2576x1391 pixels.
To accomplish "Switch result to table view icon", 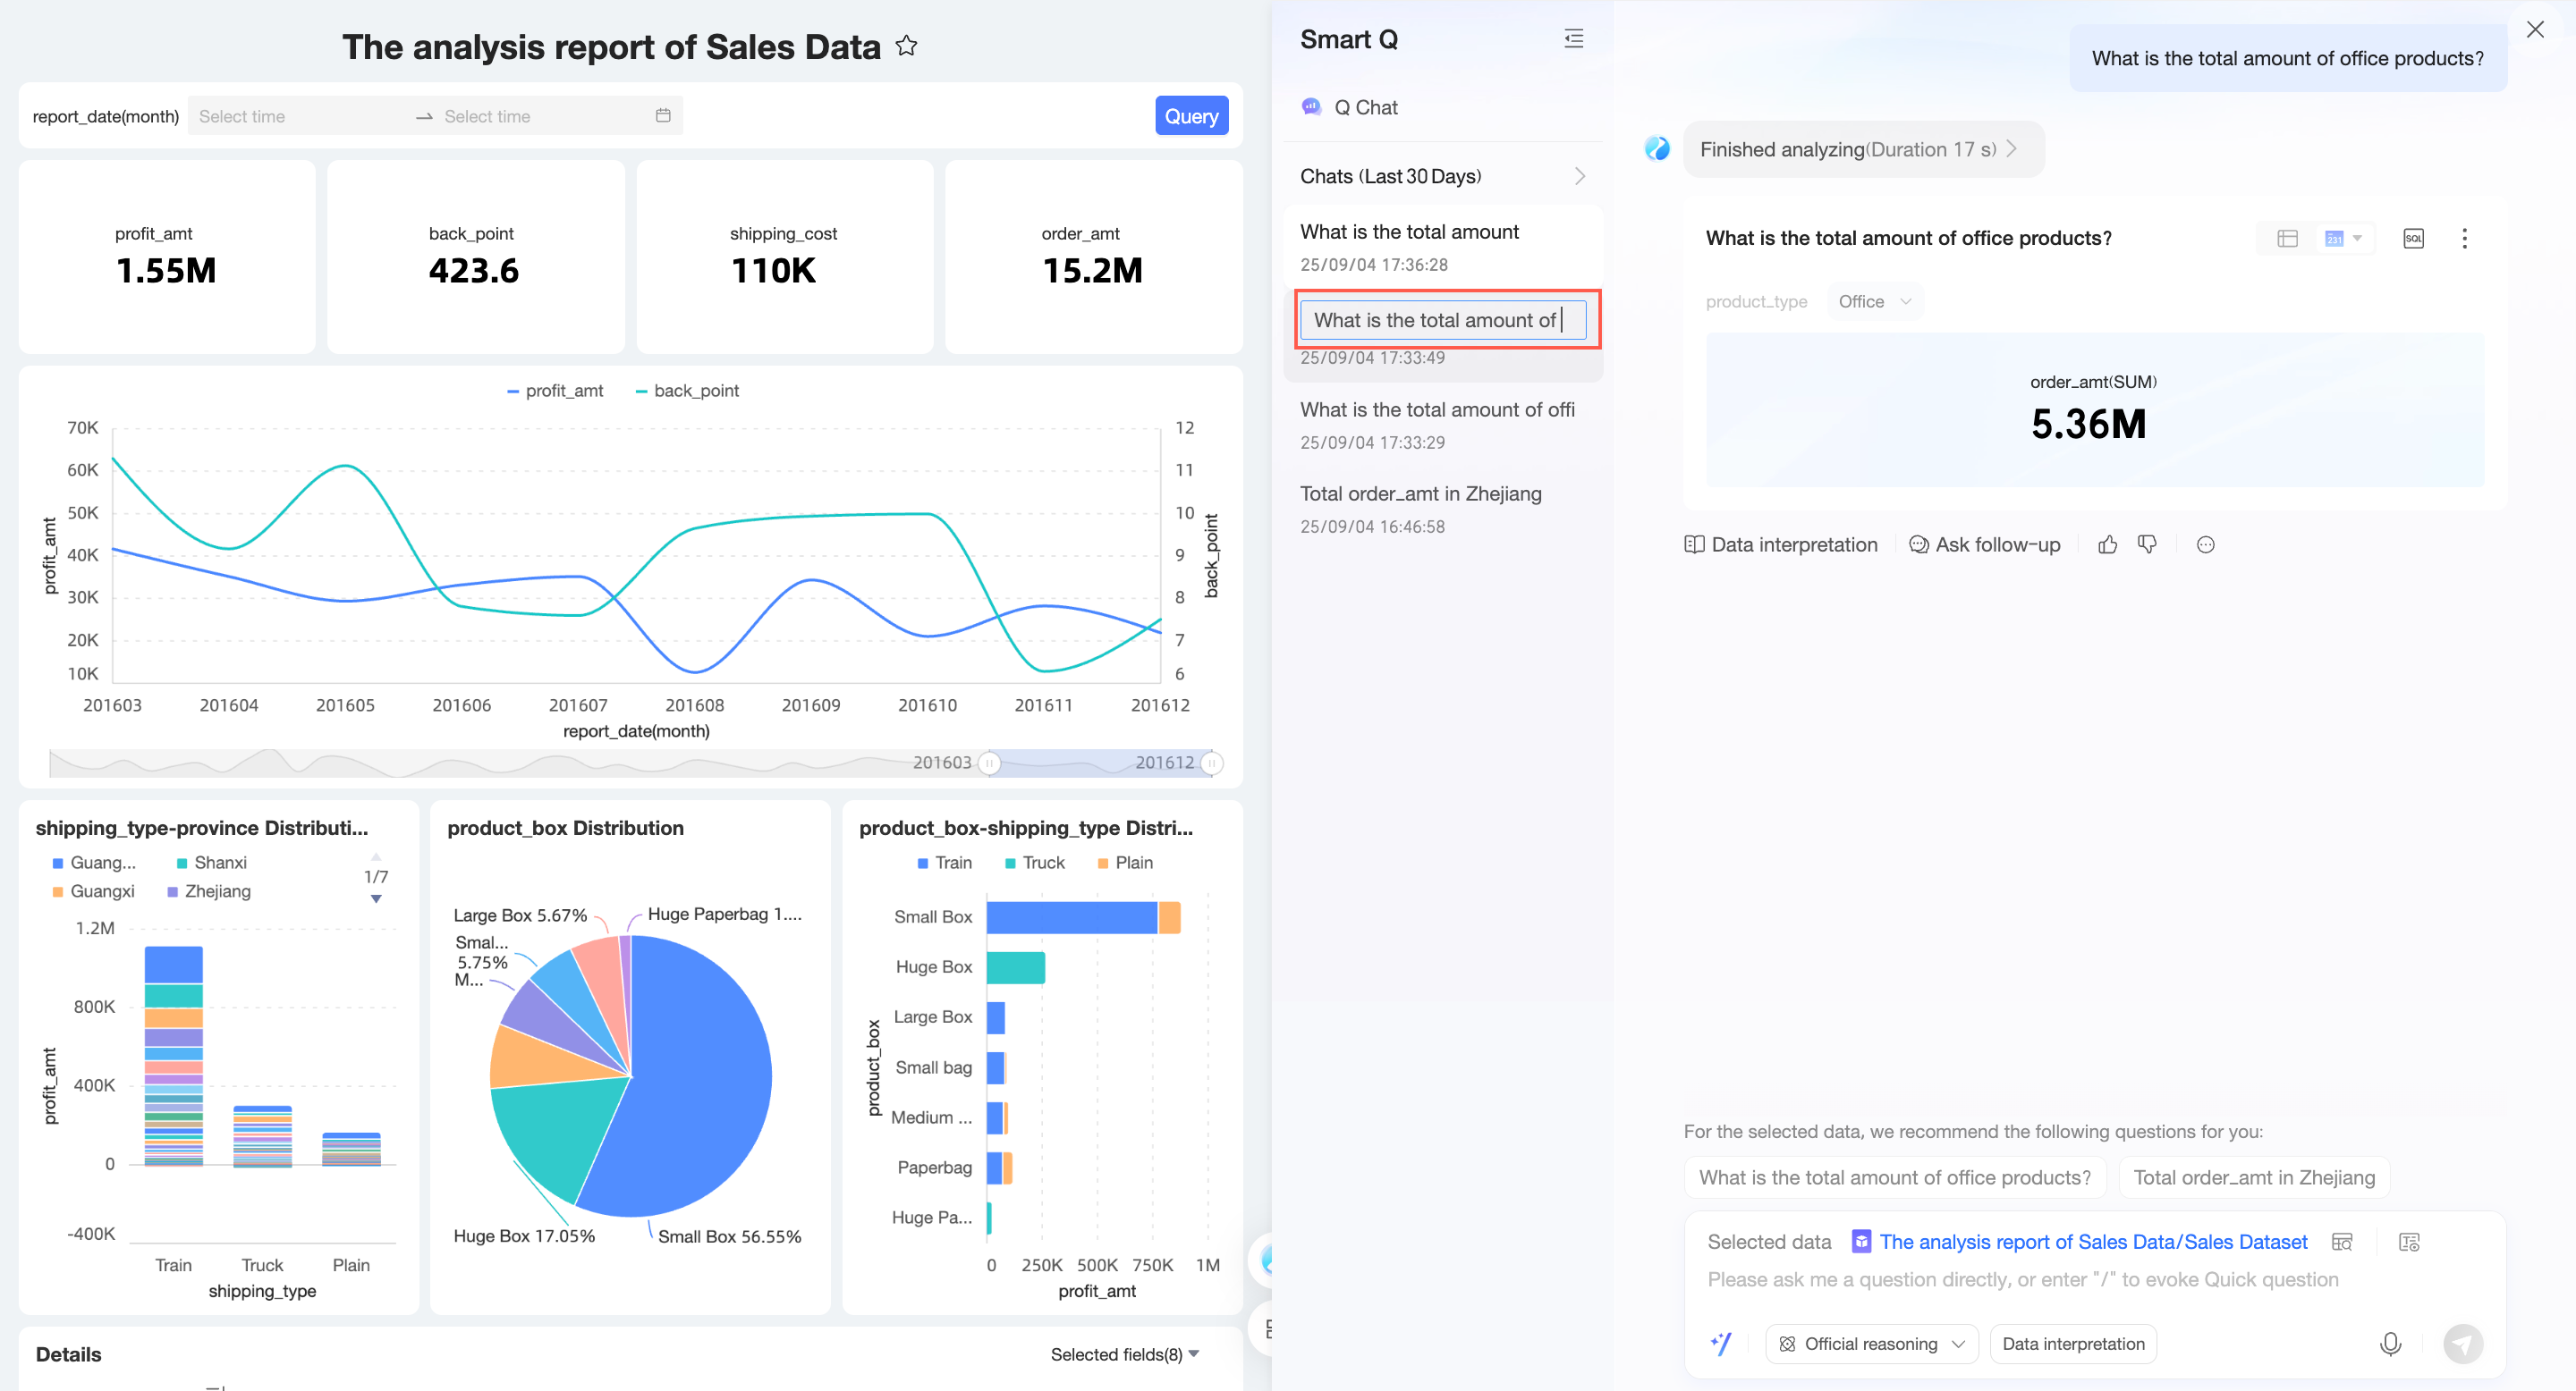I will tap(2287, 238).
